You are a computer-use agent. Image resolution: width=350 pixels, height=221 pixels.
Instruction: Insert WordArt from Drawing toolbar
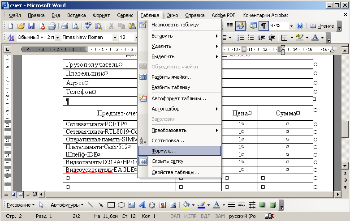pyautogui.click(x=142, y=205)
